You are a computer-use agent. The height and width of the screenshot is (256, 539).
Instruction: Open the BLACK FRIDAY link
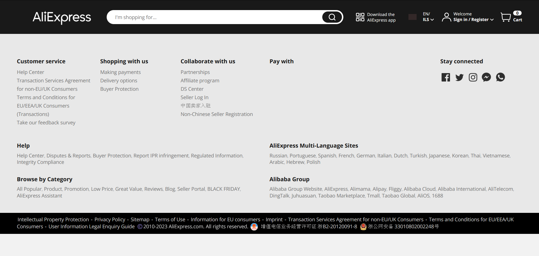(x=224, y=189)
